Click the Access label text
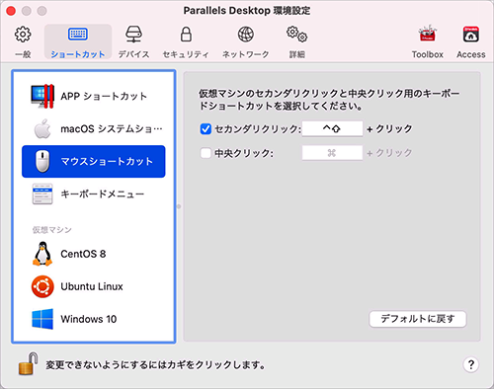This screenshot has height=389, width=494. point(471,54)
